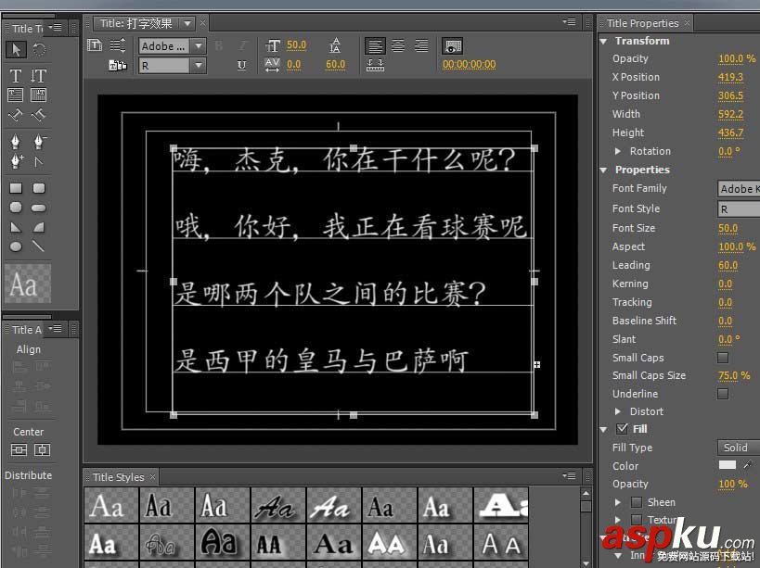Choose the Vertical Type tool

coord(39,76)
